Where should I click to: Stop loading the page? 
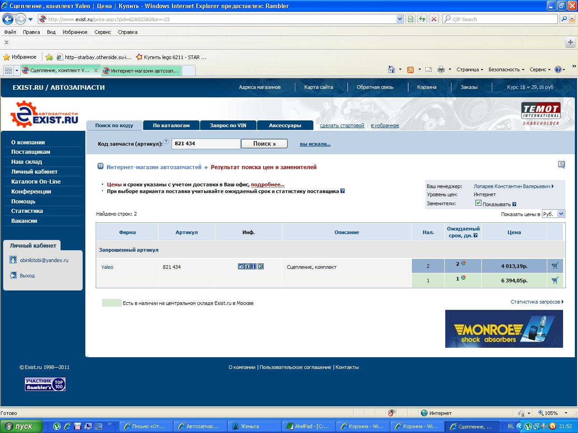[433, 19]
